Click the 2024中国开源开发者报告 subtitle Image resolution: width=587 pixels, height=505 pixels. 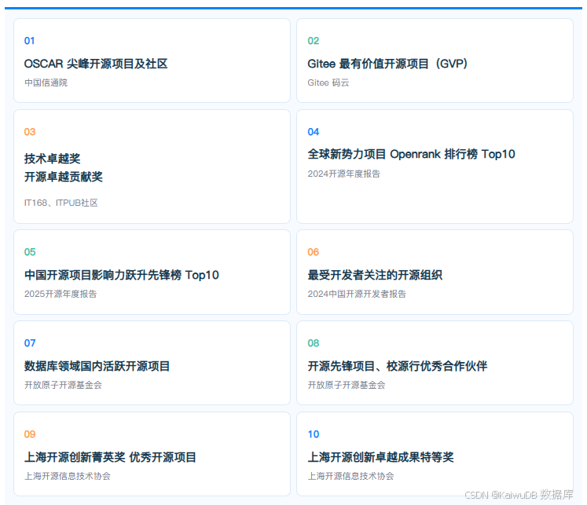click(x=357, y=294)
